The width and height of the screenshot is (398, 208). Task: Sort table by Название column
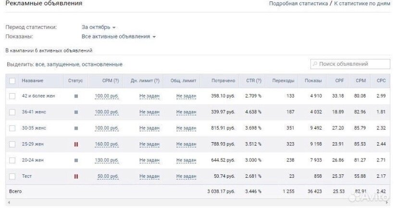pos(33,81)
